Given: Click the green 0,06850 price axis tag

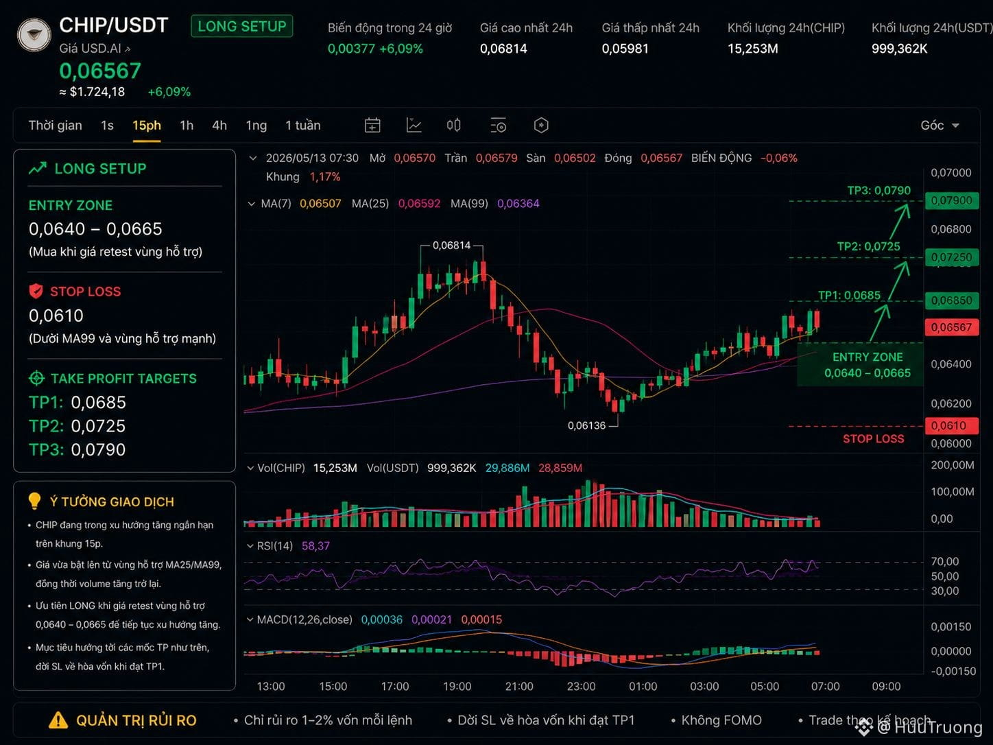Looking at the screenshot, I should [951, 300].
